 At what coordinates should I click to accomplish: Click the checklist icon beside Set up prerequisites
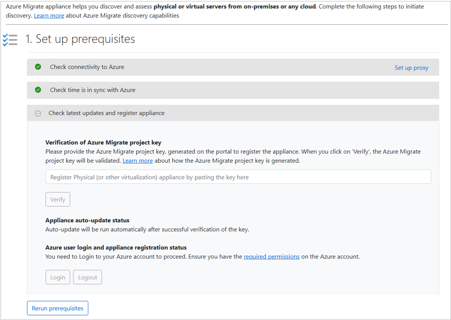[10, 40]
